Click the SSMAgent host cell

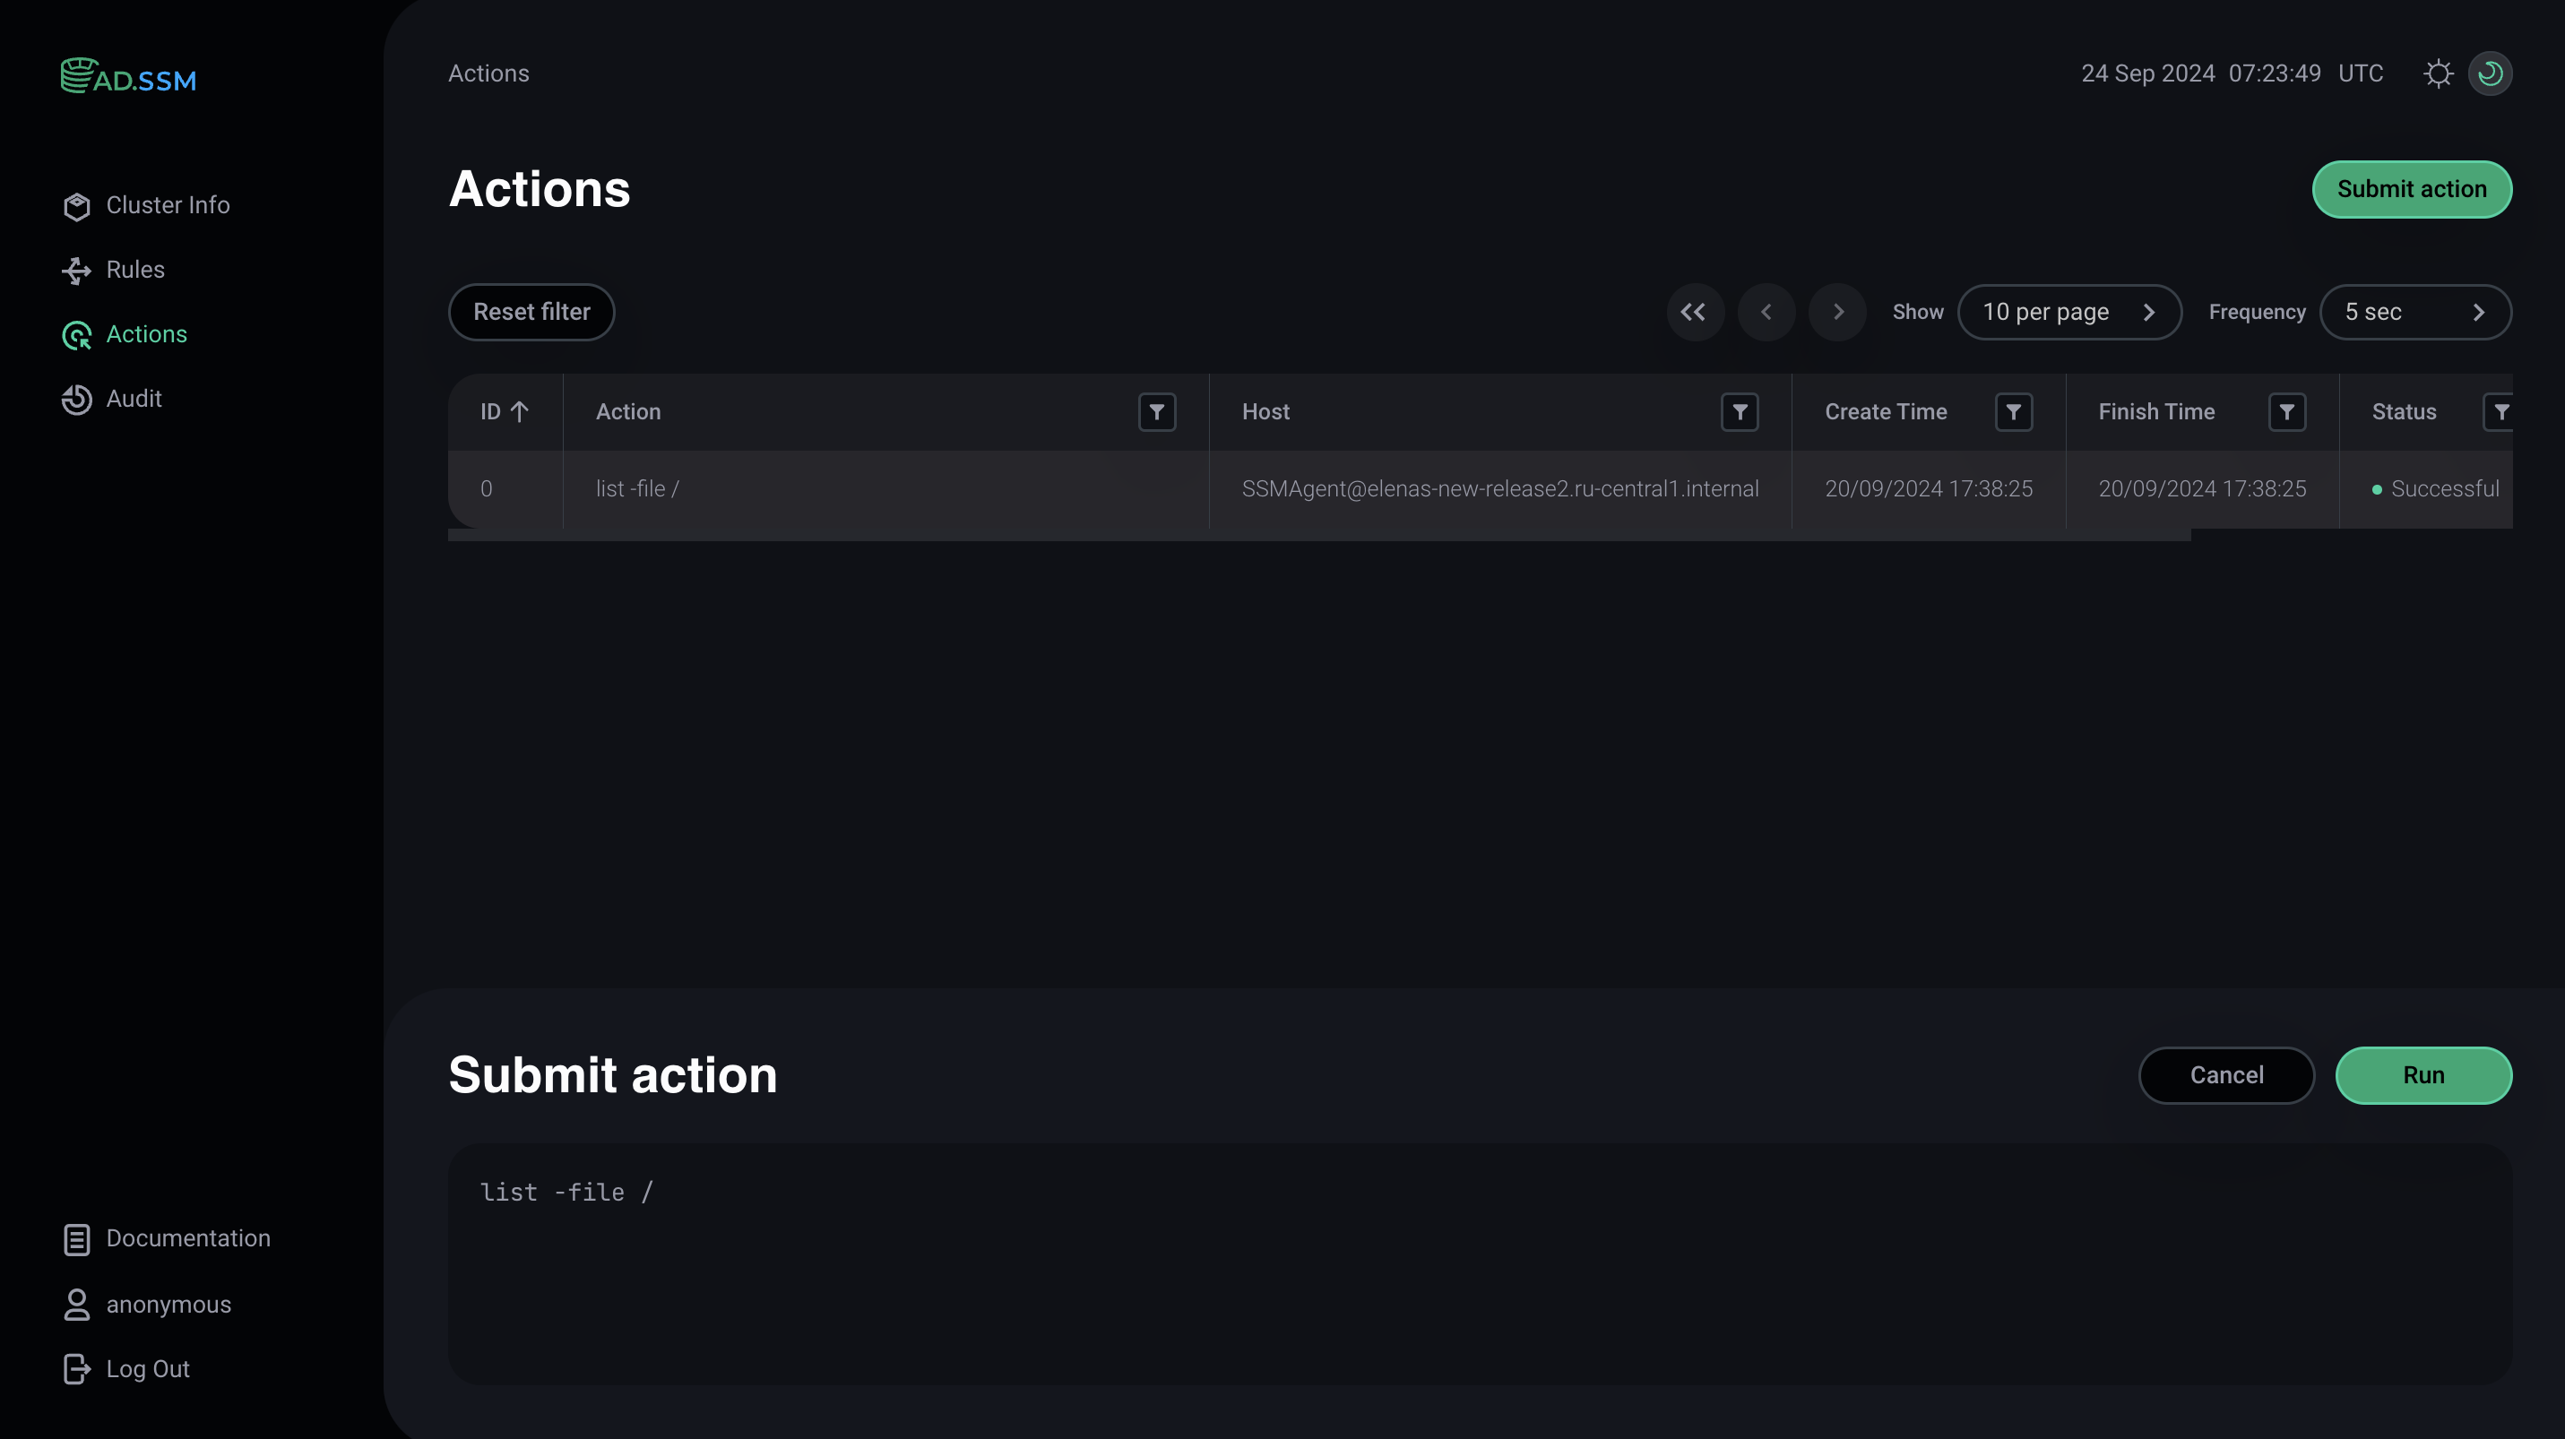click(1499, 488)
